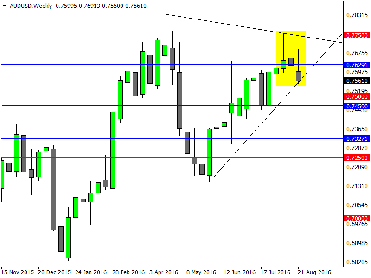Select the blue 0.76291 price level label
Screen dimensions: 371x278
tap(357, 65)
